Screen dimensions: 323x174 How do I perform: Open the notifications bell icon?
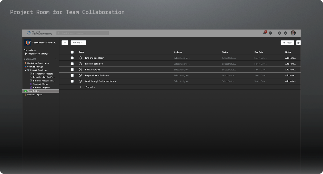point(265,33)
